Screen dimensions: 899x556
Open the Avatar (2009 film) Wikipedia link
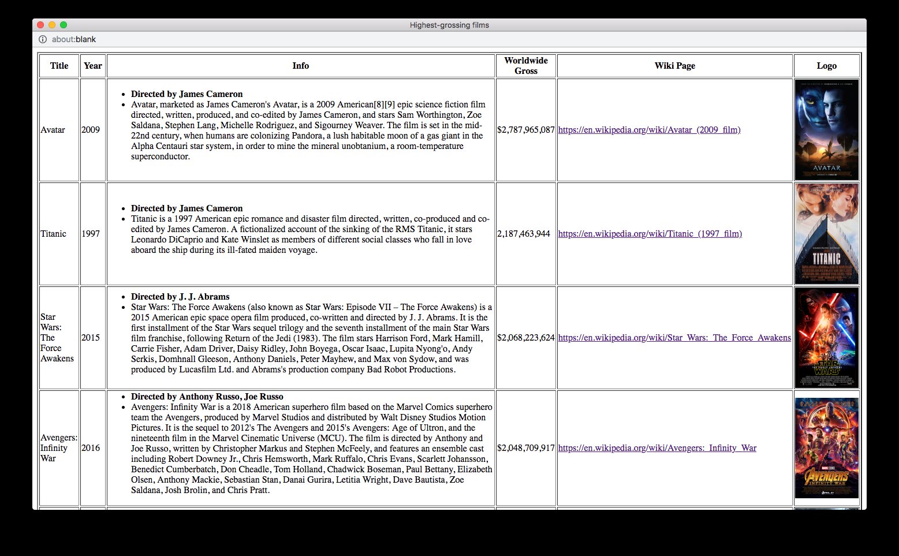tap(649, 130)
